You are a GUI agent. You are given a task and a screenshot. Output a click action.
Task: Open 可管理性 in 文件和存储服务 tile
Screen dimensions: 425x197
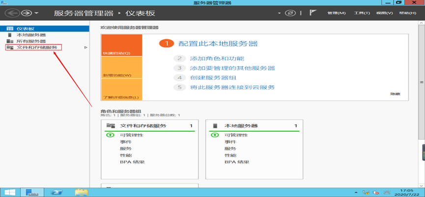(132, 135)
